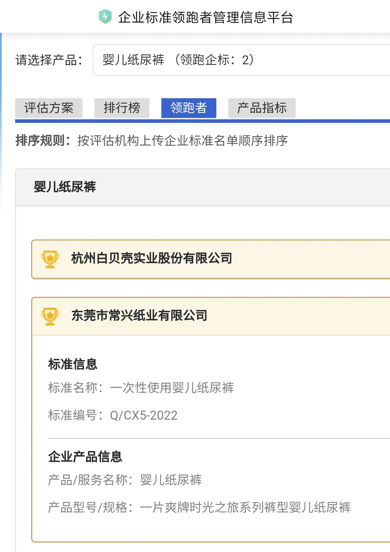Click trophy icon beside 杭州白贝壳实业股份有限公司
Screen dimensions: 390x552
[x=50, y=259]
